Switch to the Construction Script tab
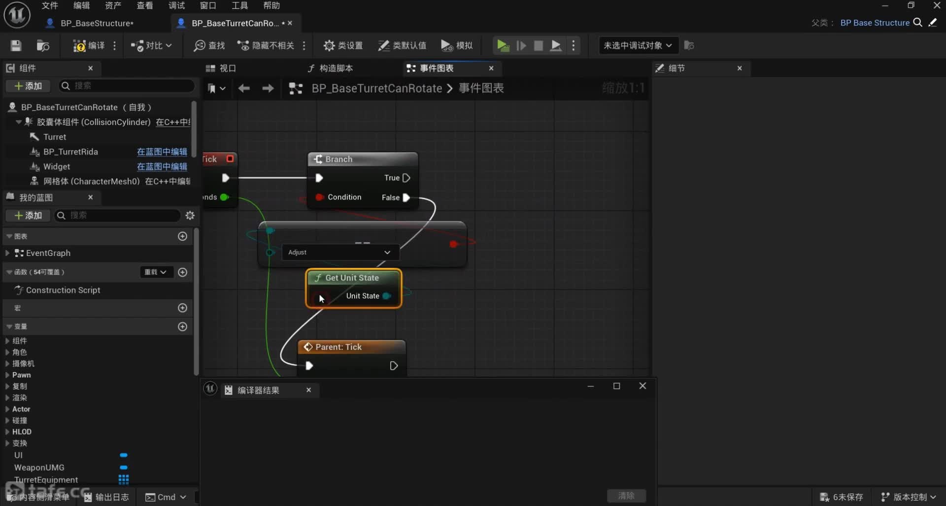Image resolution: width=946 pixels, height=506 pixels. pos(330,68)
